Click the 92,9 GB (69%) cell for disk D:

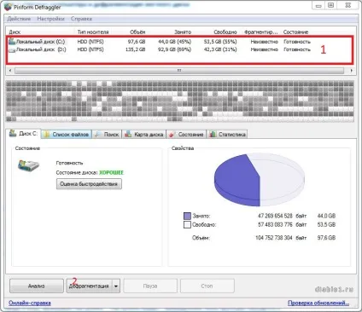point(174,49)
